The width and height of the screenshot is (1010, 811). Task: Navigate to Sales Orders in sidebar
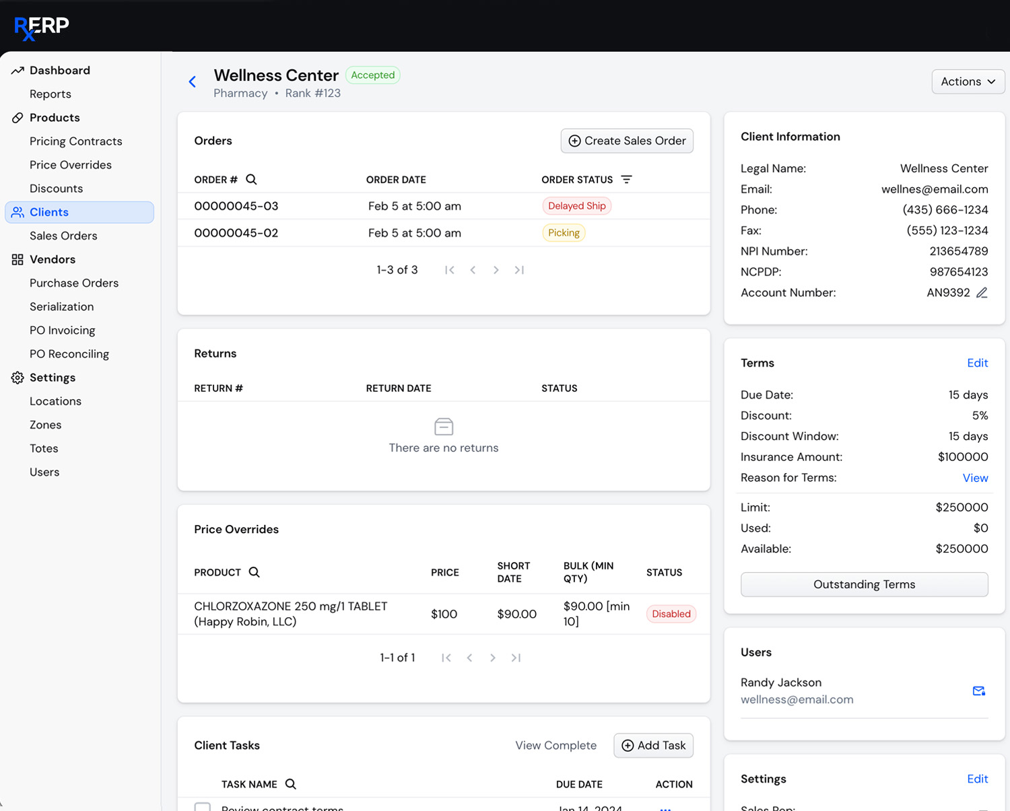[63, 236]
